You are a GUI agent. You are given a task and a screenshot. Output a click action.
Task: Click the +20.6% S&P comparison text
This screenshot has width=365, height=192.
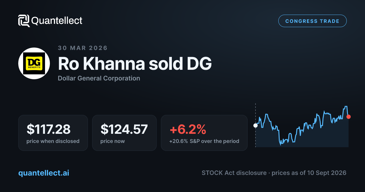[204, 141]
